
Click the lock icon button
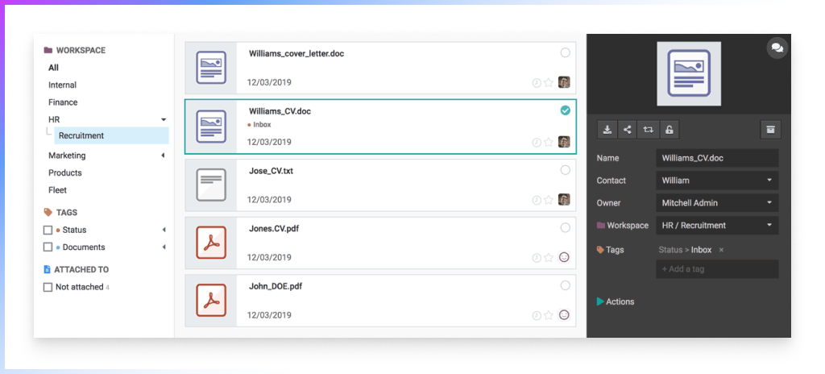[x=670, y=130]
